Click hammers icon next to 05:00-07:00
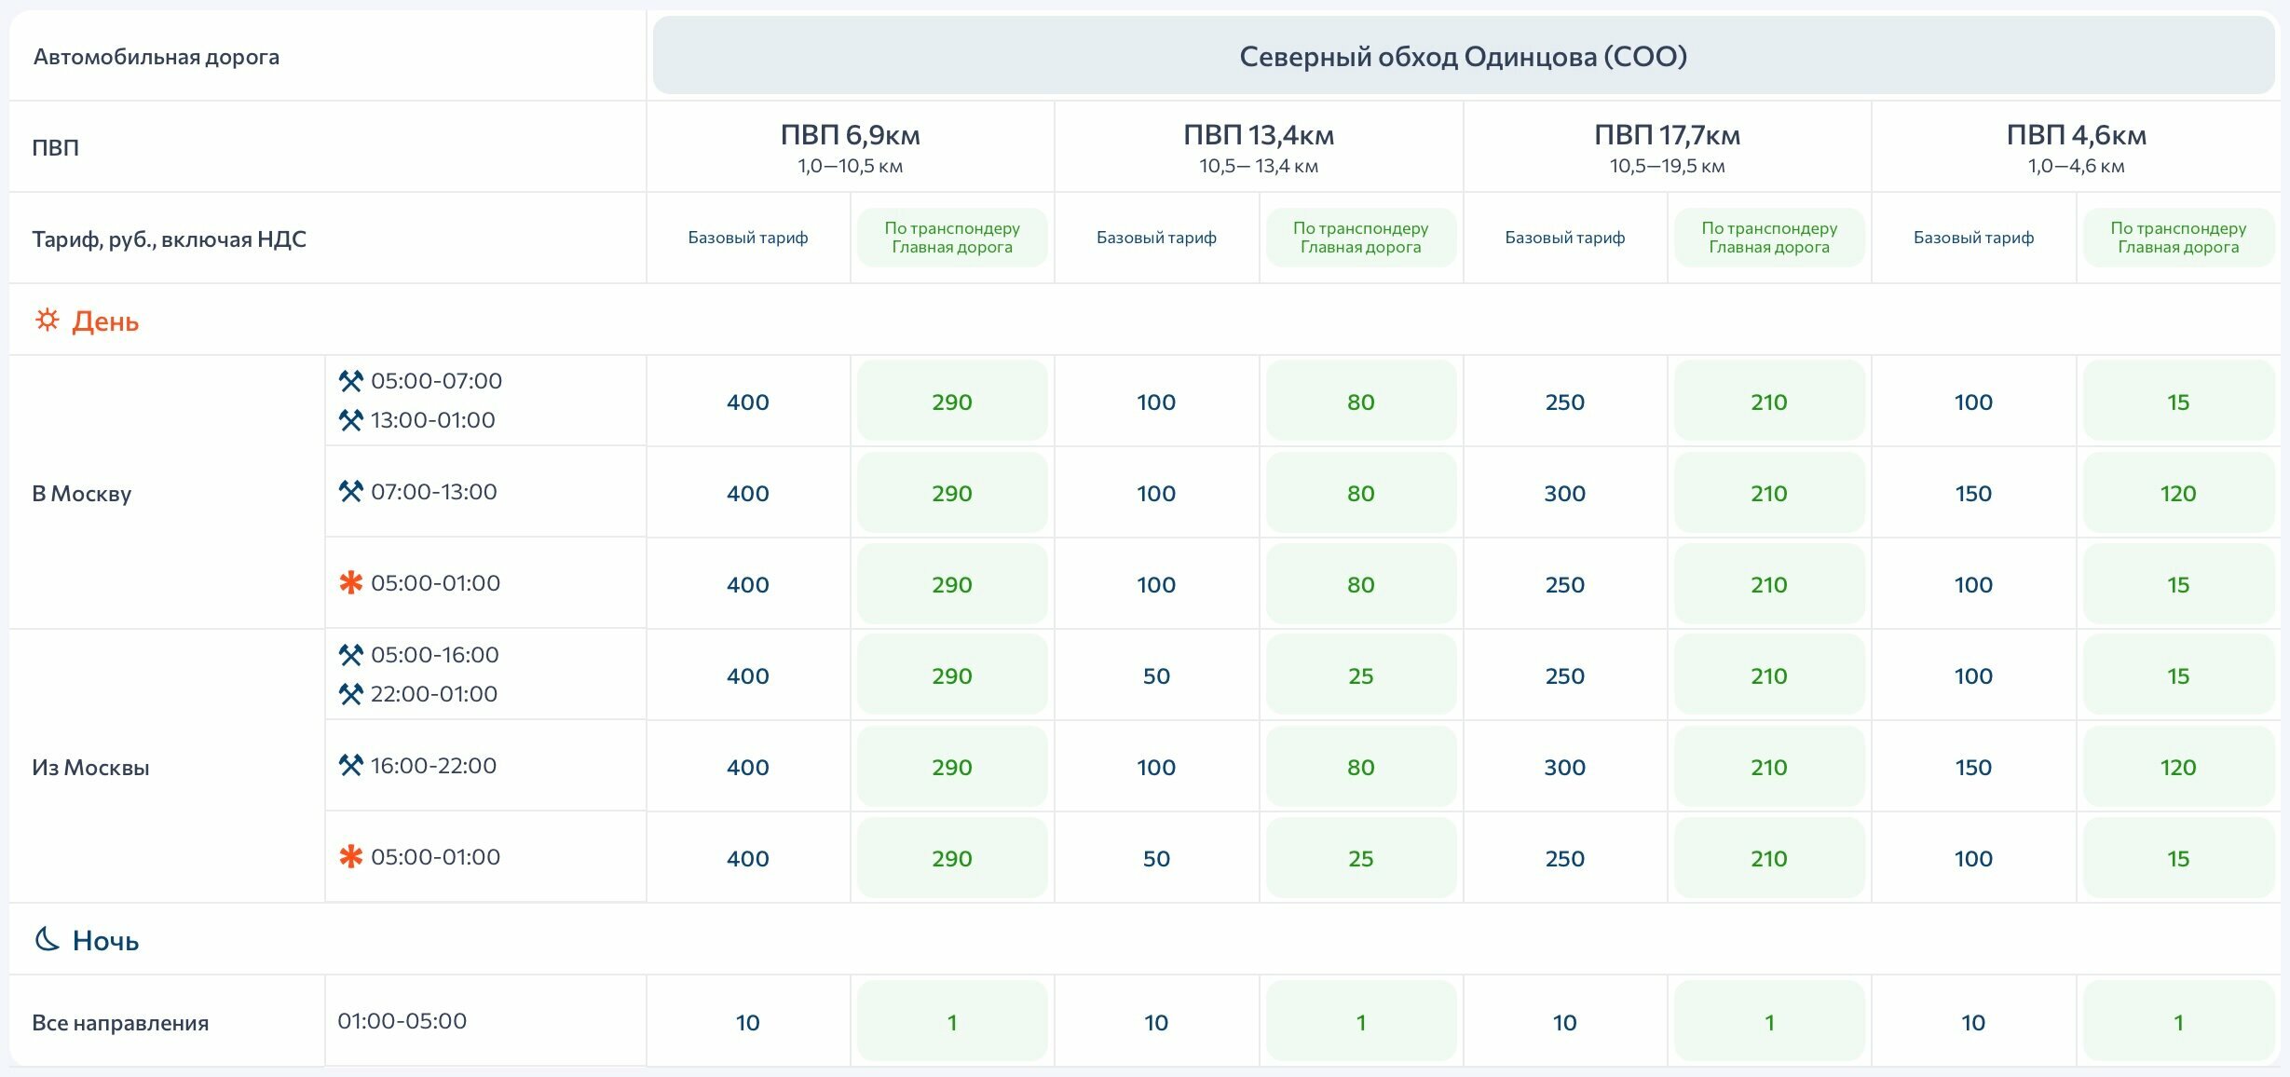Screen dimensions: 2290x1077 click(x=350, y=381)
